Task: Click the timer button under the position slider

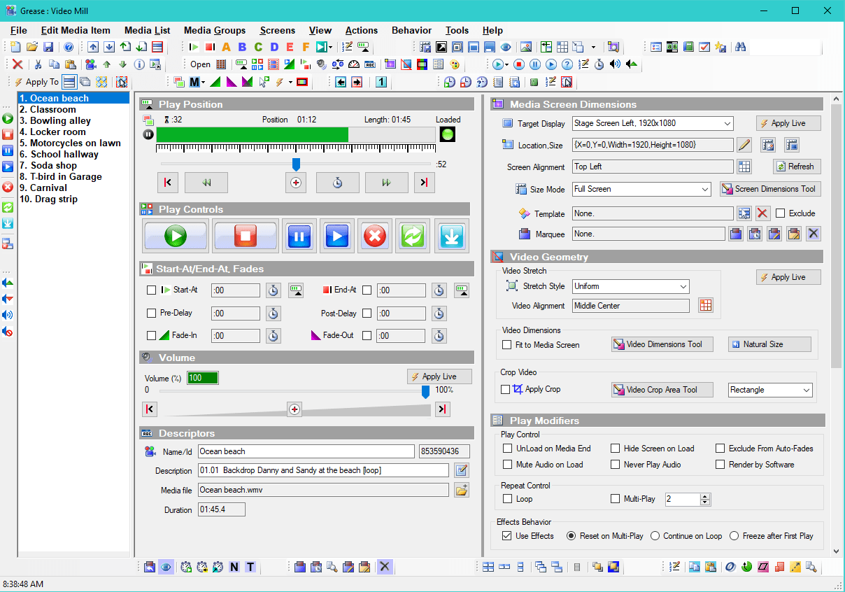Action: 337,183
